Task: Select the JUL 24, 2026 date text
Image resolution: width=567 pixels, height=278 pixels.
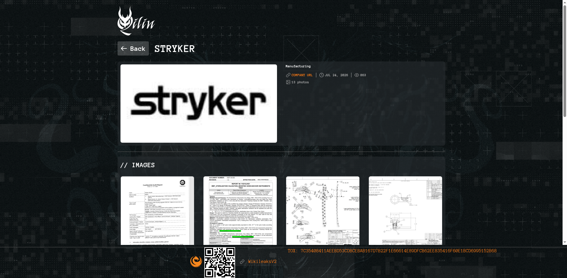Action: pyautogui.click(x=336, y=75)
